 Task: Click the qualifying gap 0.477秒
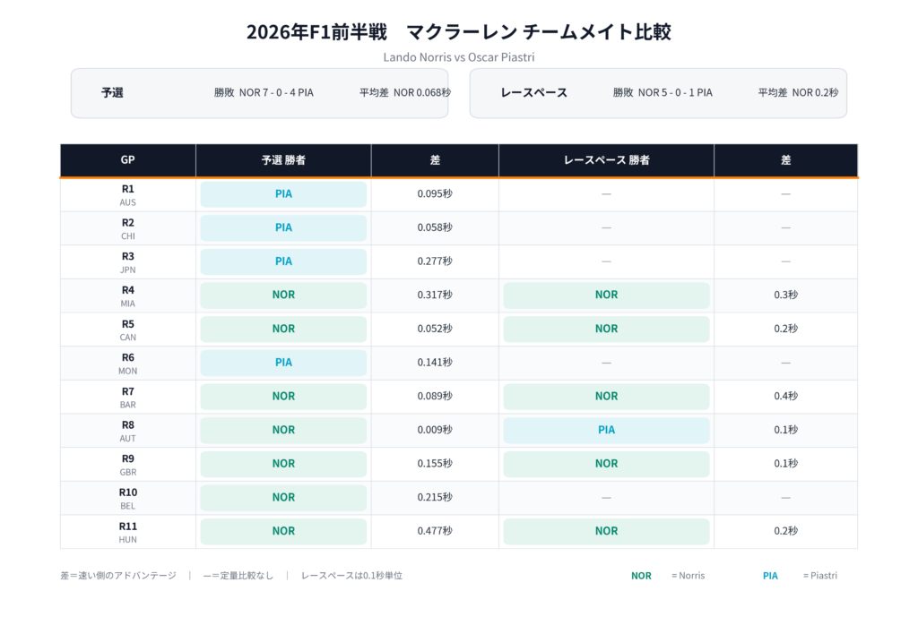point(435,532)
